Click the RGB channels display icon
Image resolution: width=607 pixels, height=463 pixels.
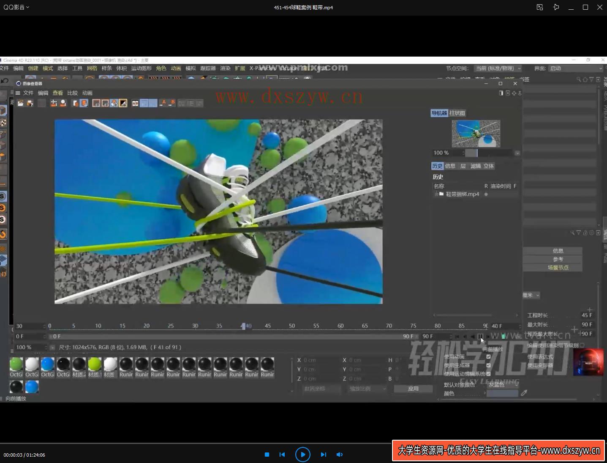click(x=114, y=103)
